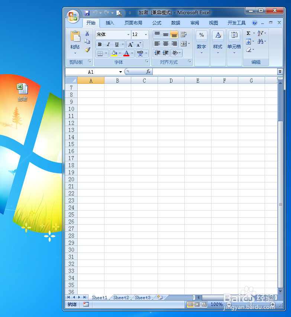
Task: Open Customize Quick Access Toolbar dropdown
Action: tap(130, 13)
